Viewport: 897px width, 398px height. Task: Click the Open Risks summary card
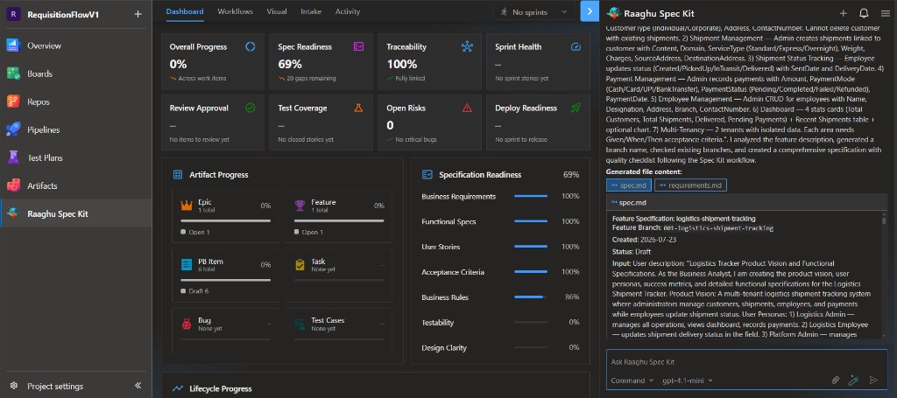[429, 122]
